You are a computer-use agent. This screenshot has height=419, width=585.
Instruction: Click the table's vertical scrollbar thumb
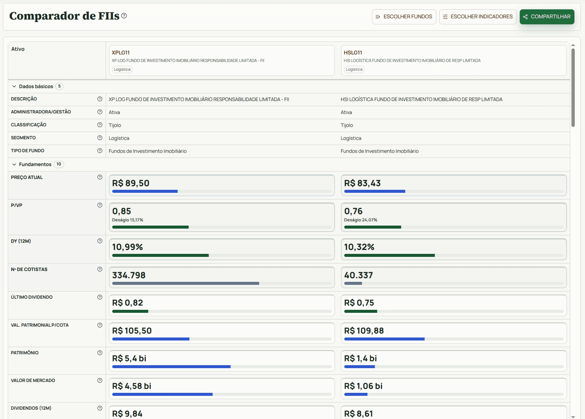pos(573,88)
